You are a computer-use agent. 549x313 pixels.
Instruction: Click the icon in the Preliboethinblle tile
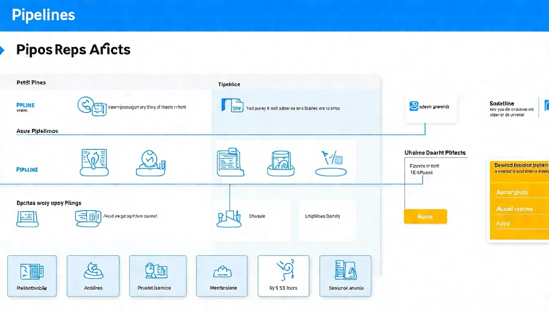pyautogui.click(x=32, y=271)
